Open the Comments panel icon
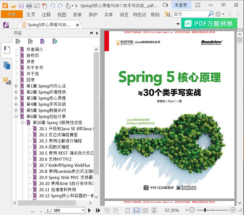Viewport: 244px width, 215px height. click(x=7, y=81)
